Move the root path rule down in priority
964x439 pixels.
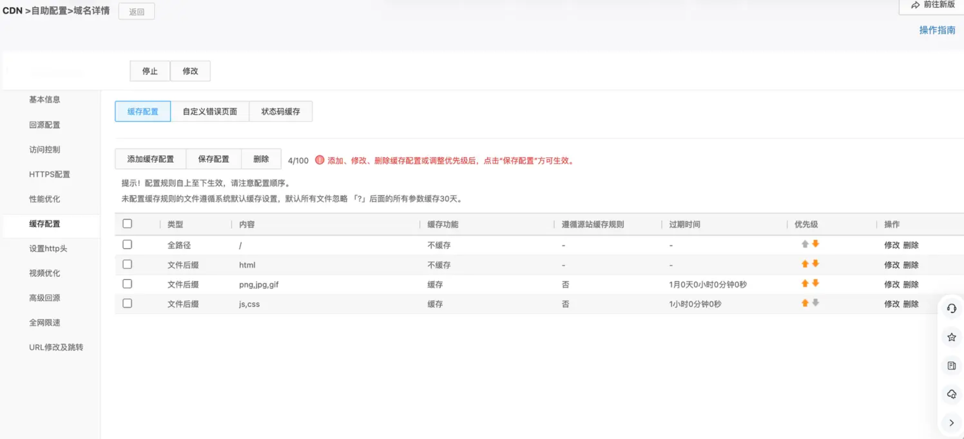[x=815, y=244]
